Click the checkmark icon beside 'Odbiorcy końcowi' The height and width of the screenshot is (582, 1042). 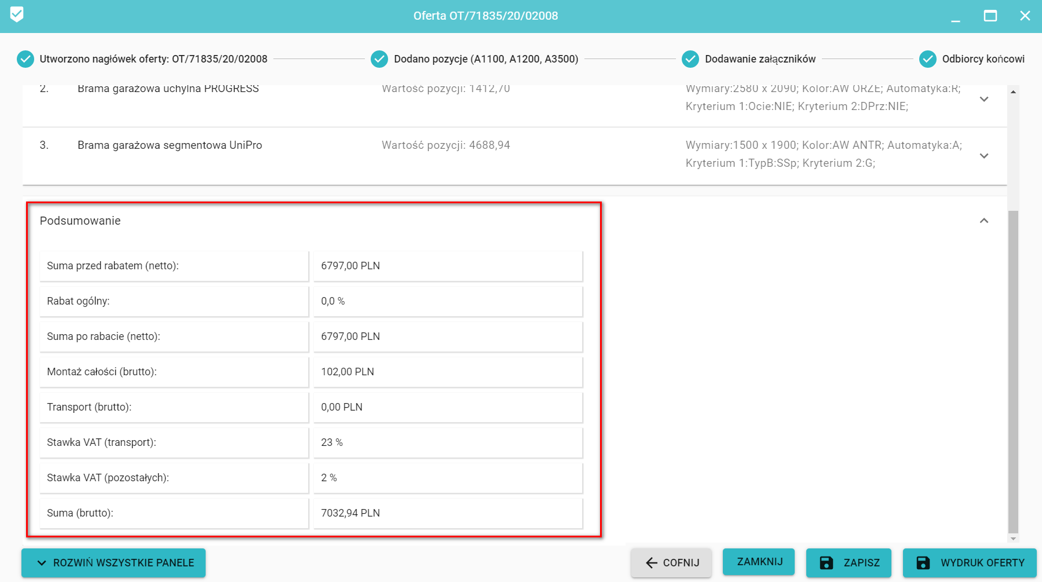point(928,59)
